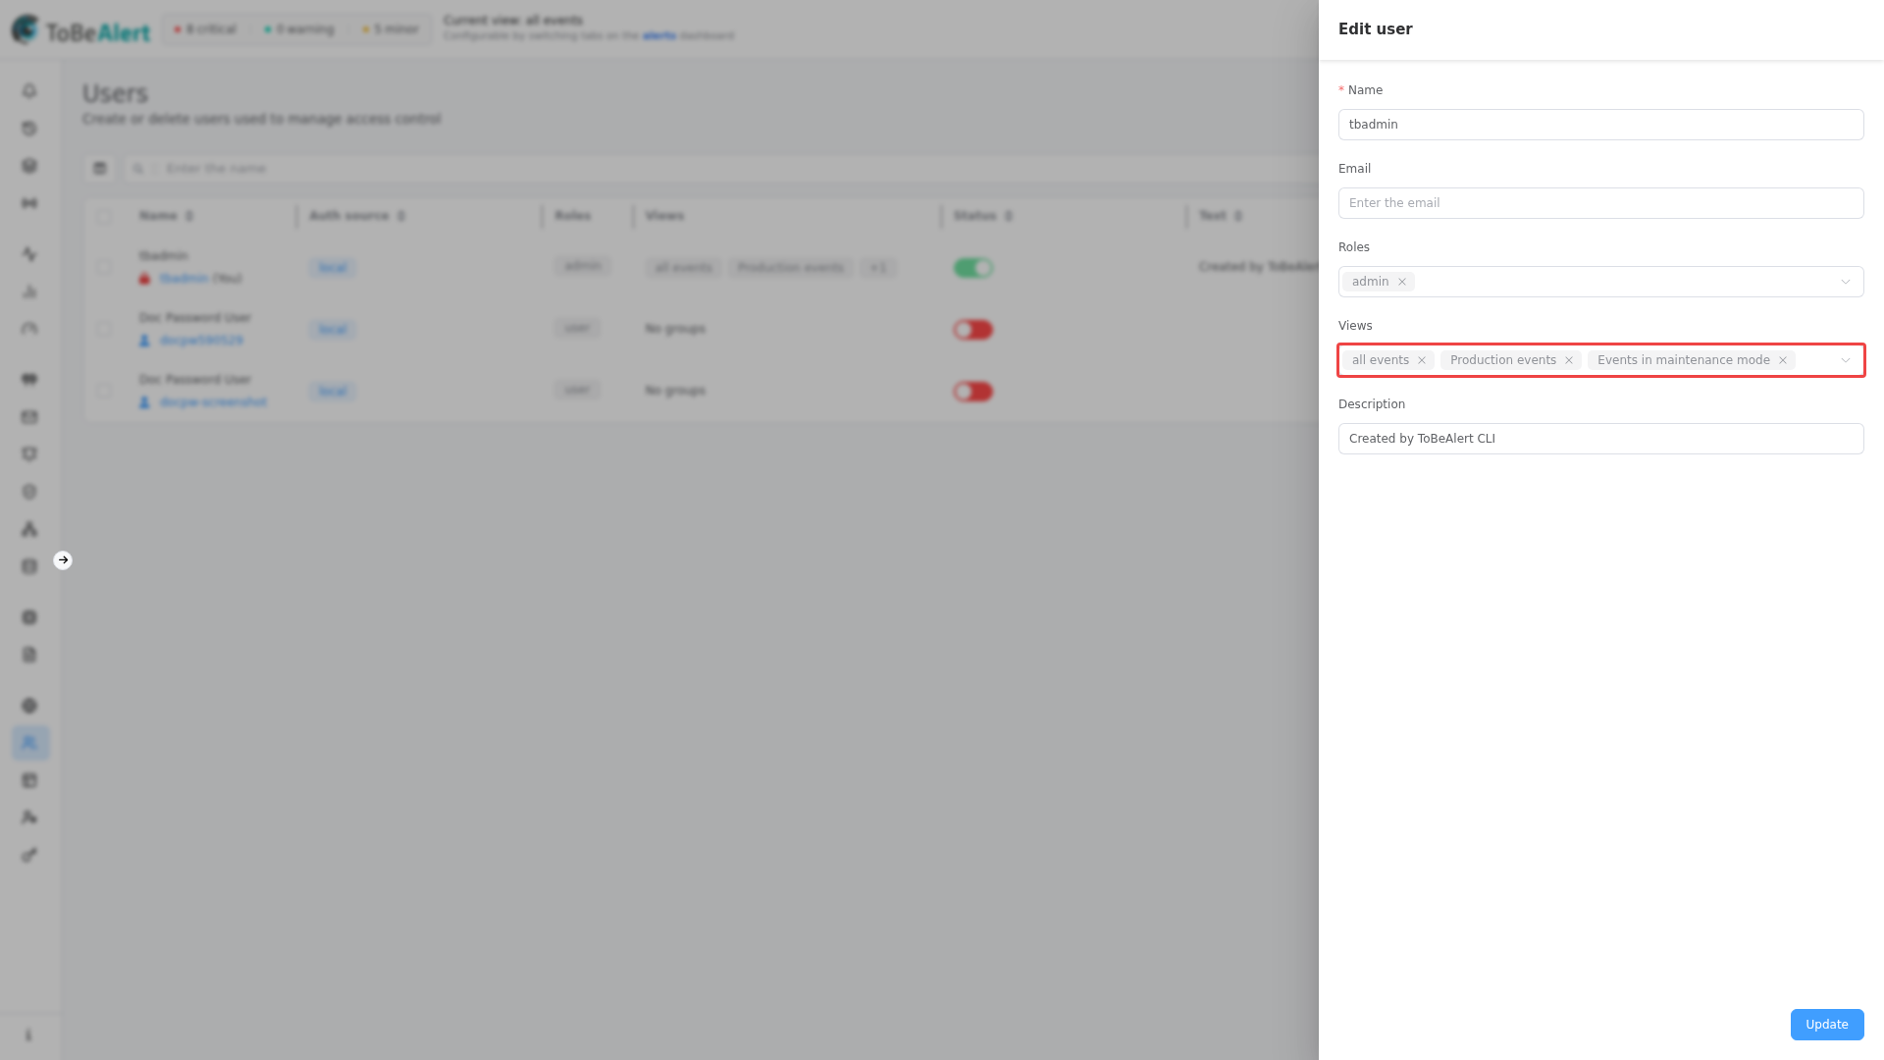Open the docpw590529 user link
Viewport: 1884px width, 1060px height.
coord(201,341)
